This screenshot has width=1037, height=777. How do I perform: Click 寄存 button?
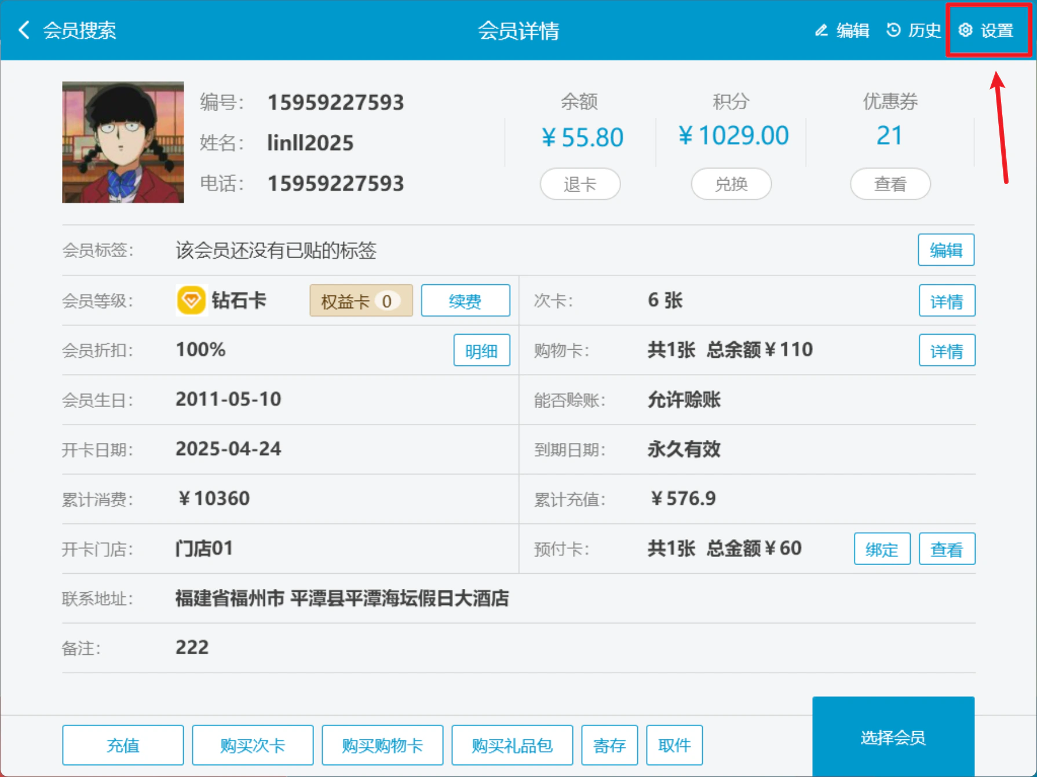609,745
